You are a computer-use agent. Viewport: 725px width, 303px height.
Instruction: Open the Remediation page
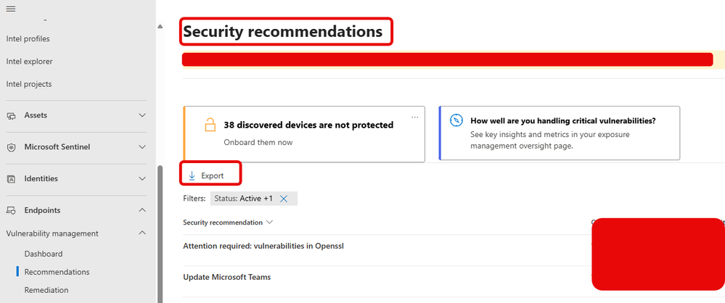[46, 290]
